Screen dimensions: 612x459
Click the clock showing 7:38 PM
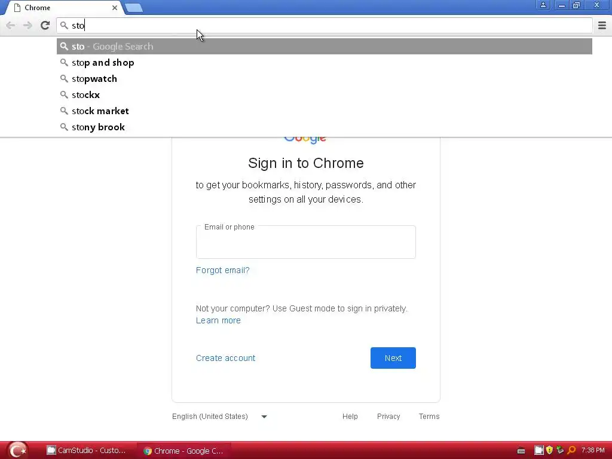click(593, 451)
